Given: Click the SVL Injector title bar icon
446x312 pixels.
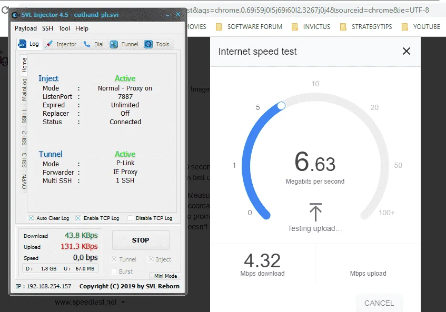Looking at the screenshot, I should (15, 15).
